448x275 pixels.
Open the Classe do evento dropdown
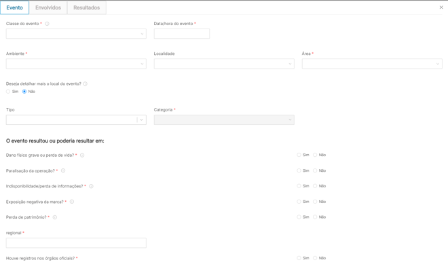pos(76,33)
